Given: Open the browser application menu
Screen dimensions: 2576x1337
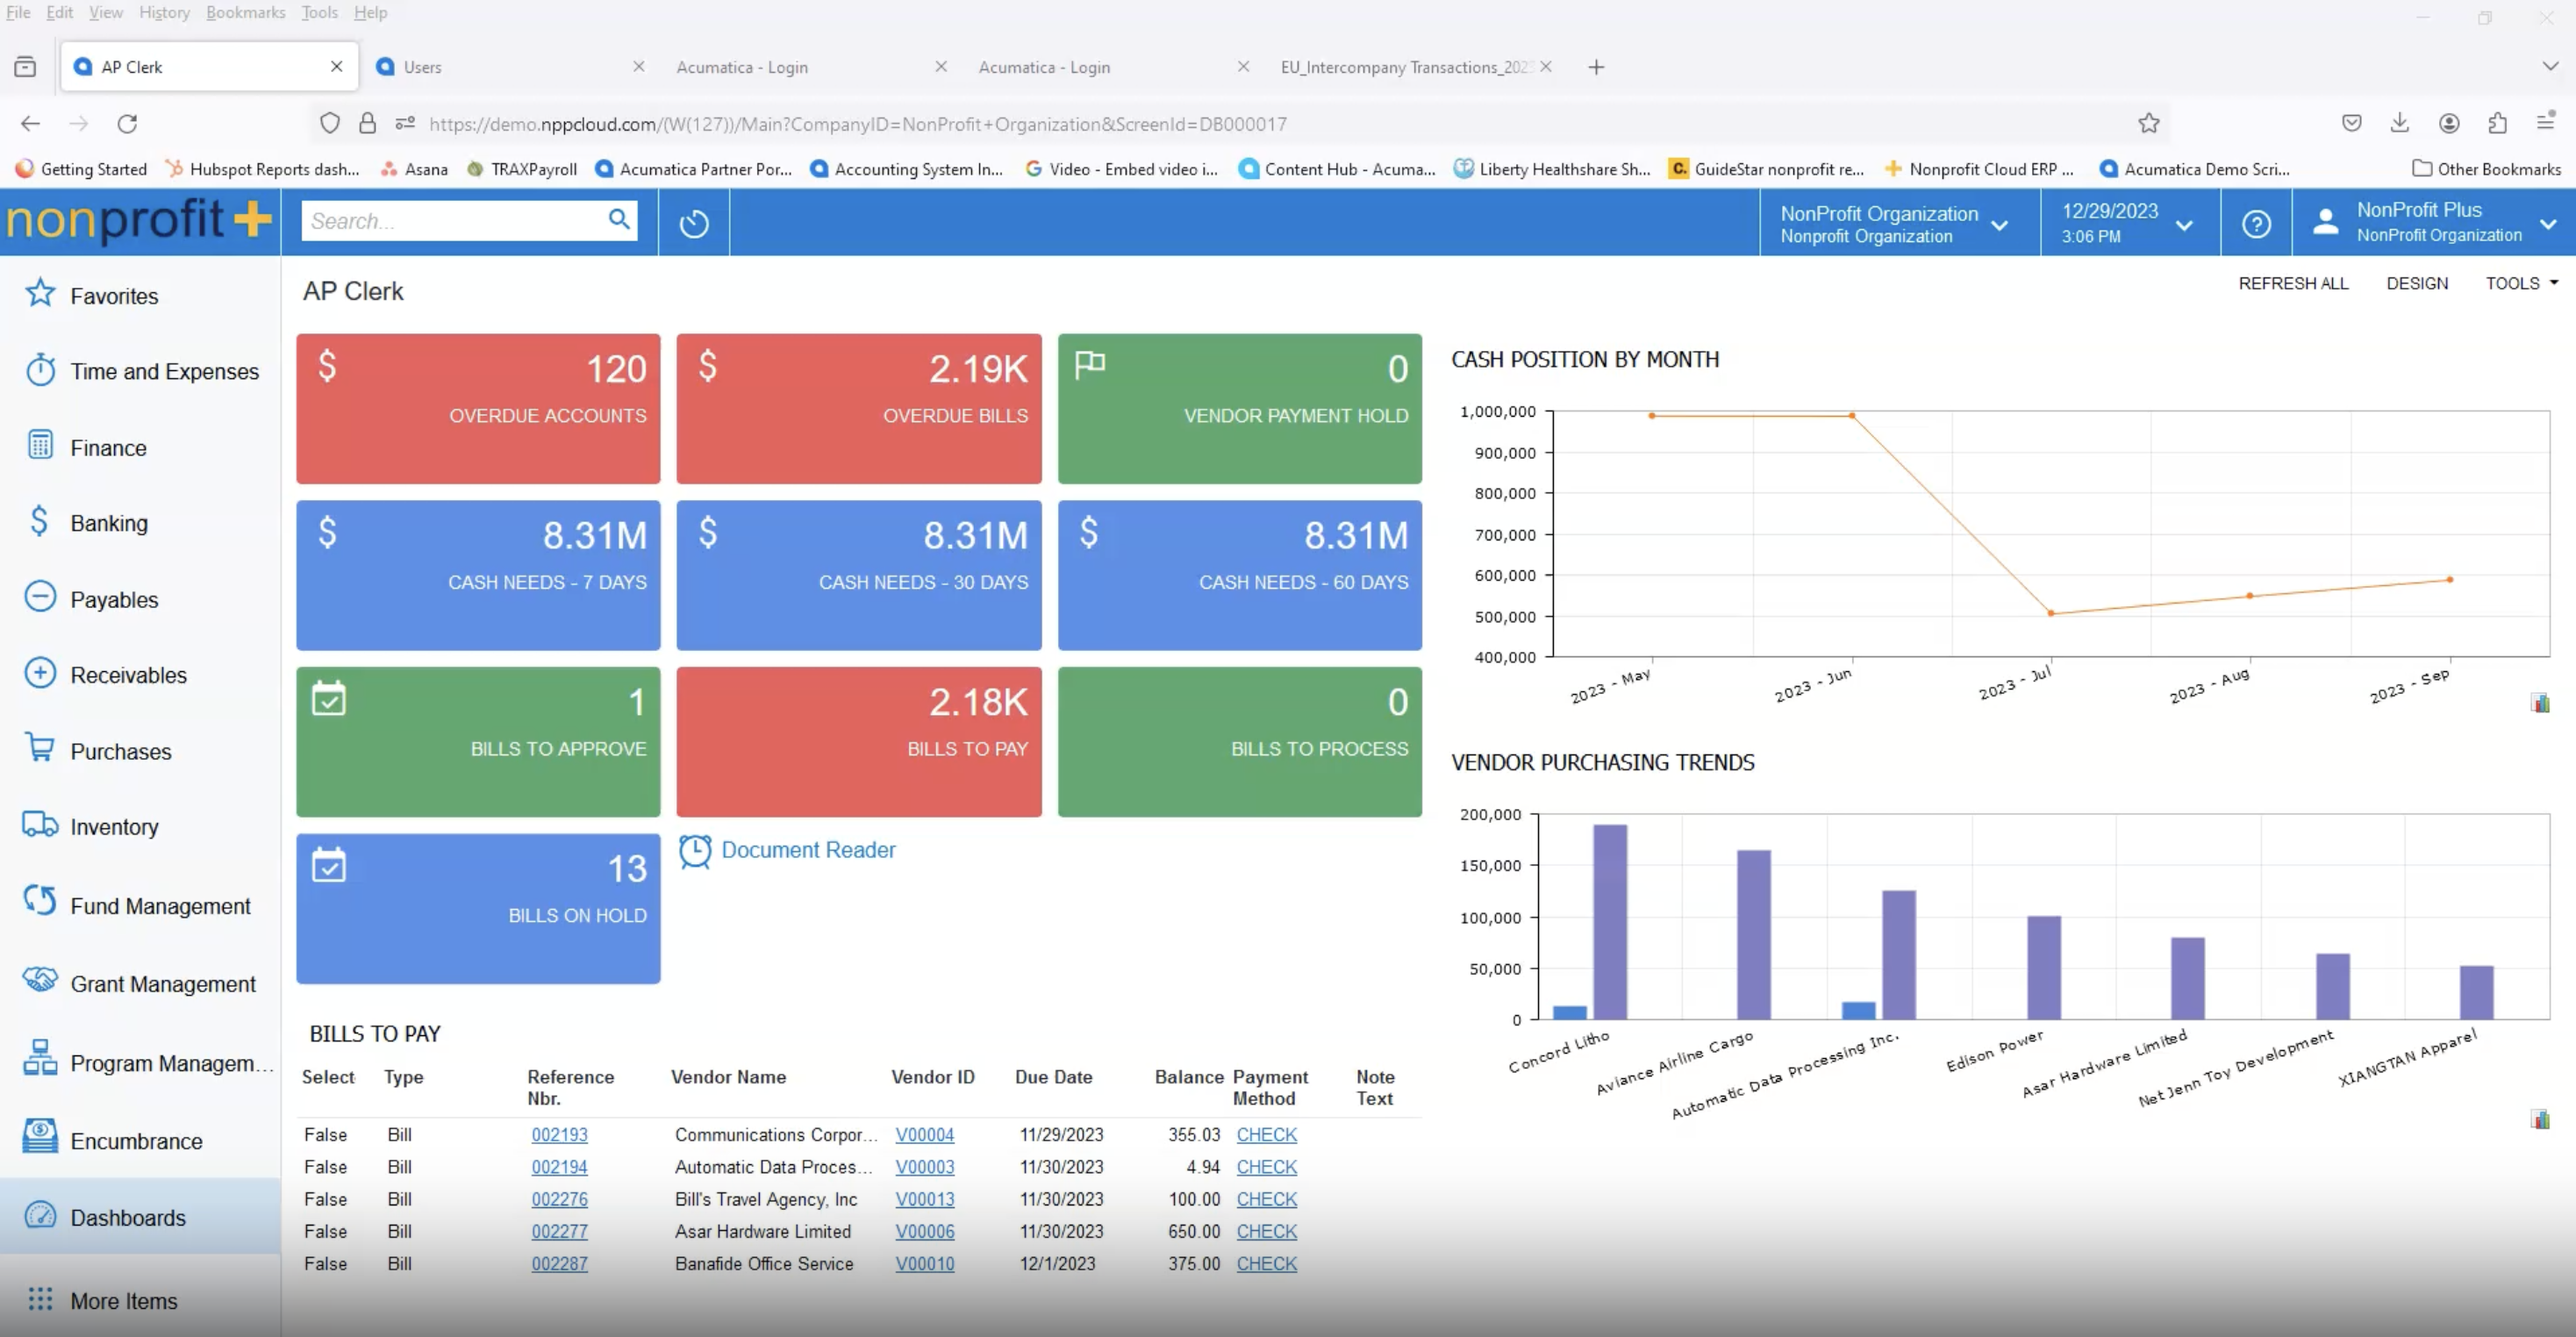Looking at the screenshot, I should pyautogui.click(x=2546, y=122).
